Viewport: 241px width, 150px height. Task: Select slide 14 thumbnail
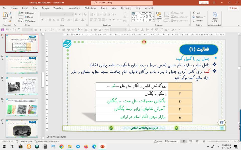pyautogui.click(x=22, y=64)
